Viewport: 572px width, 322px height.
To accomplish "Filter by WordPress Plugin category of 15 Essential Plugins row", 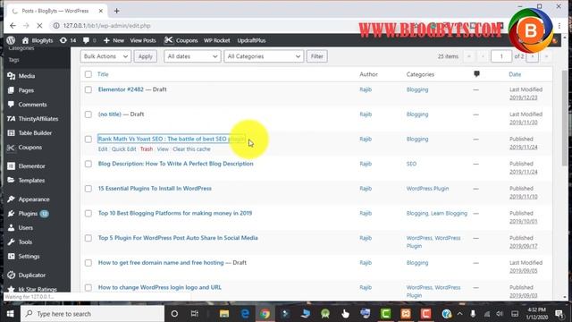I will (427, 189).
